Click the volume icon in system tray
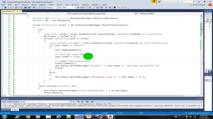The width and height of the screenshot is (213, 119). tap(191, 117)
